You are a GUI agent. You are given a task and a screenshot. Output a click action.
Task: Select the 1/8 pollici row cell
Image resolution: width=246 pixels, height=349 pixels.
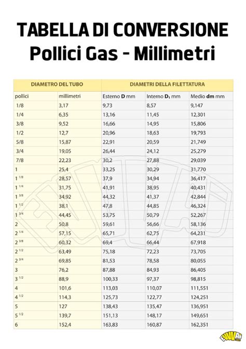[20, 105]
